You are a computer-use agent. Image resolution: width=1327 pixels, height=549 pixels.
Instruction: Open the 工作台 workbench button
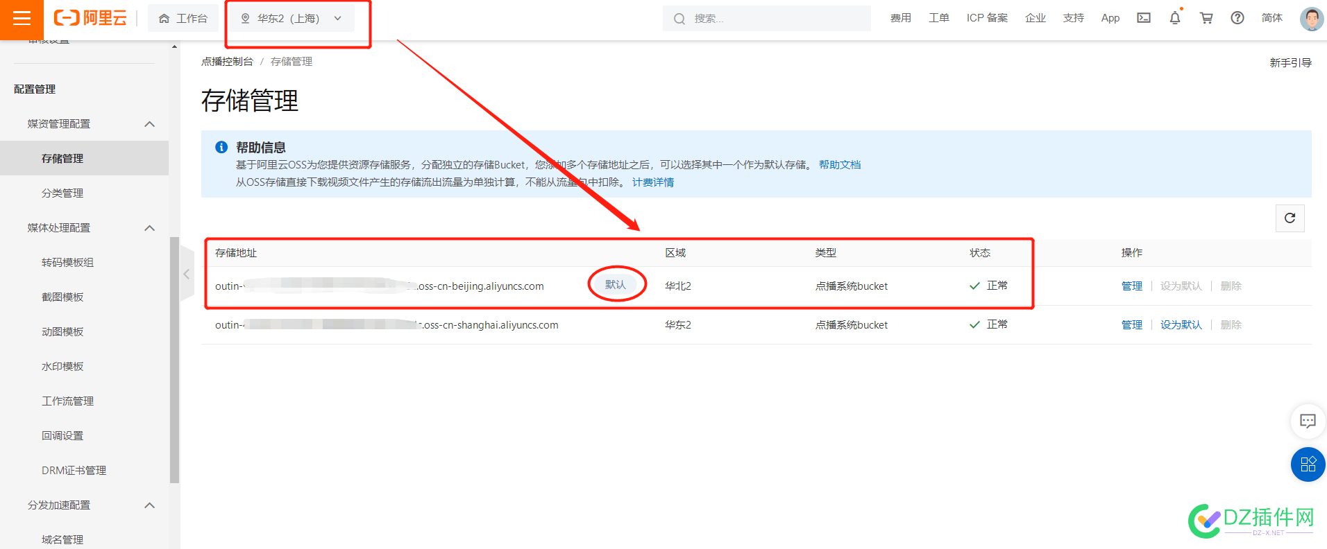pyautogui.click(x=183, y=18)
